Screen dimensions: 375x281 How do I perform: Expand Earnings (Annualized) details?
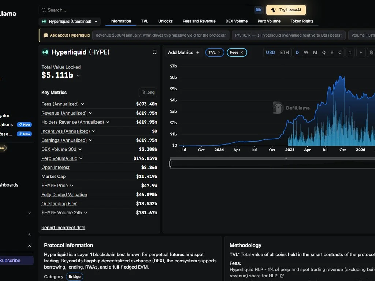click(91, 140)
